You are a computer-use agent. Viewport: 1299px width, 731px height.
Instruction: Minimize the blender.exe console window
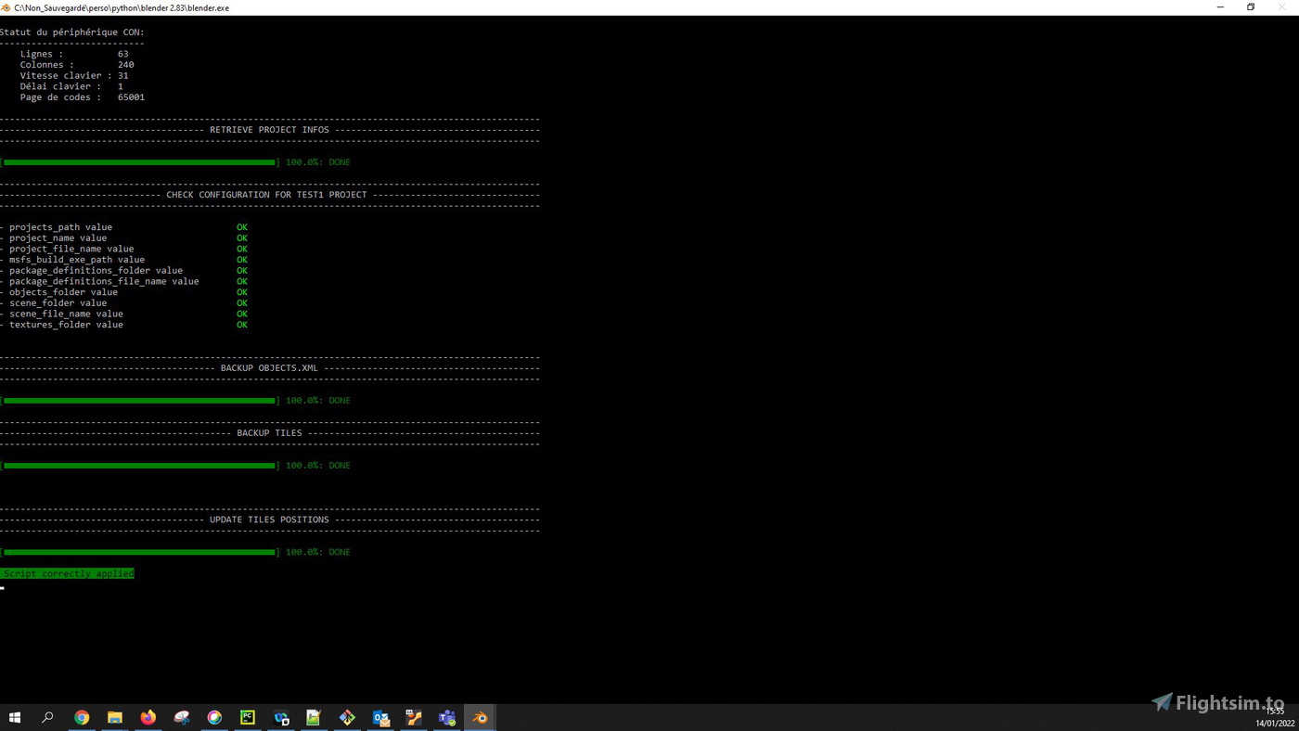(x=1219, y=7)
